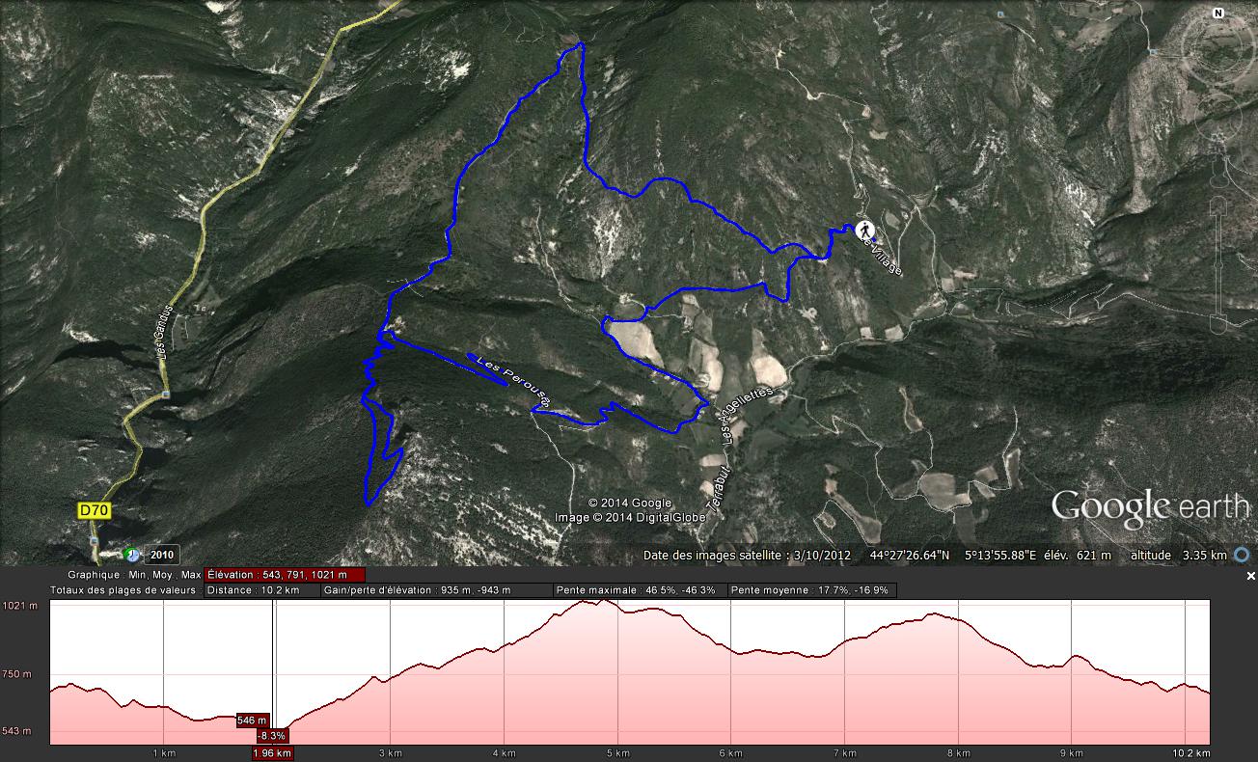
Task: Click the streaming status circle in status bar
Action: click(x=1242, y=556)
